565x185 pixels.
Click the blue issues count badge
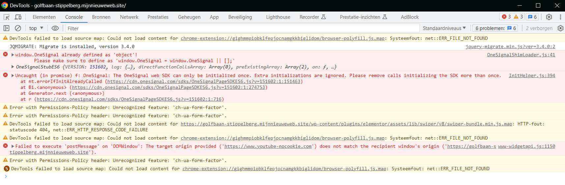[532, 17]
